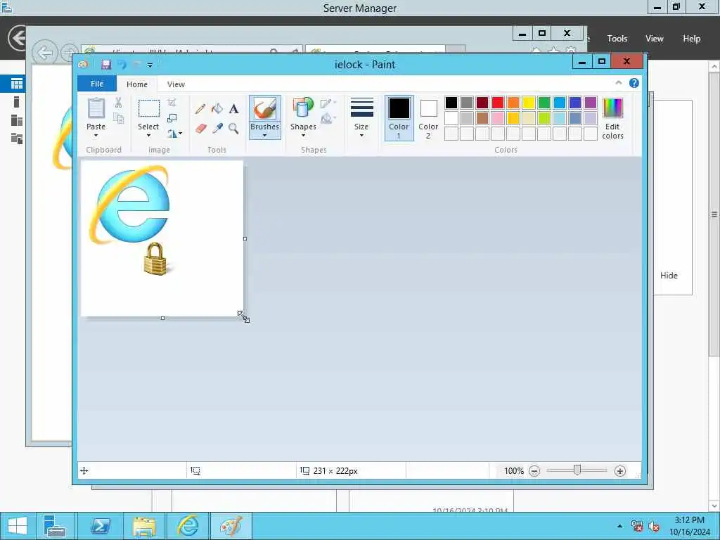Click the Redo arrow in quick access toolbar
The image size is (720, 540).
tap(136, 65)
